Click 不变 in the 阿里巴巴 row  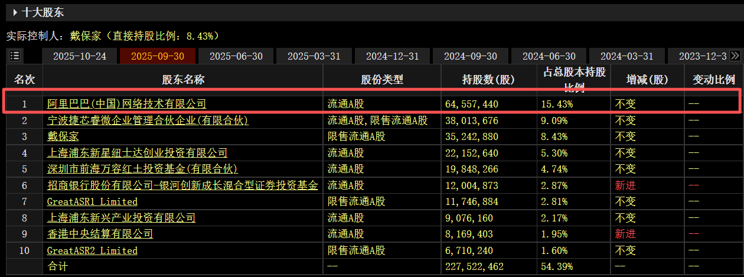pyautogui.click(x=625, y=104)
